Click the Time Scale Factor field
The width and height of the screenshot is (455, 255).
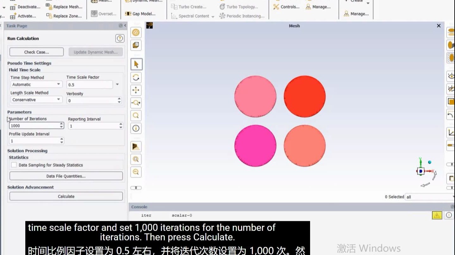90,85
